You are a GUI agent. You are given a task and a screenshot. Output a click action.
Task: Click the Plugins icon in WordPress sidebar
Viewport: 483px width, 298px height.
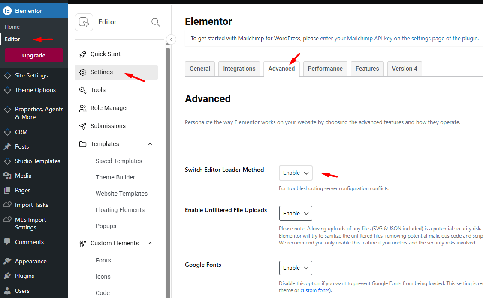pyautogui.click(x=7, y=276)
